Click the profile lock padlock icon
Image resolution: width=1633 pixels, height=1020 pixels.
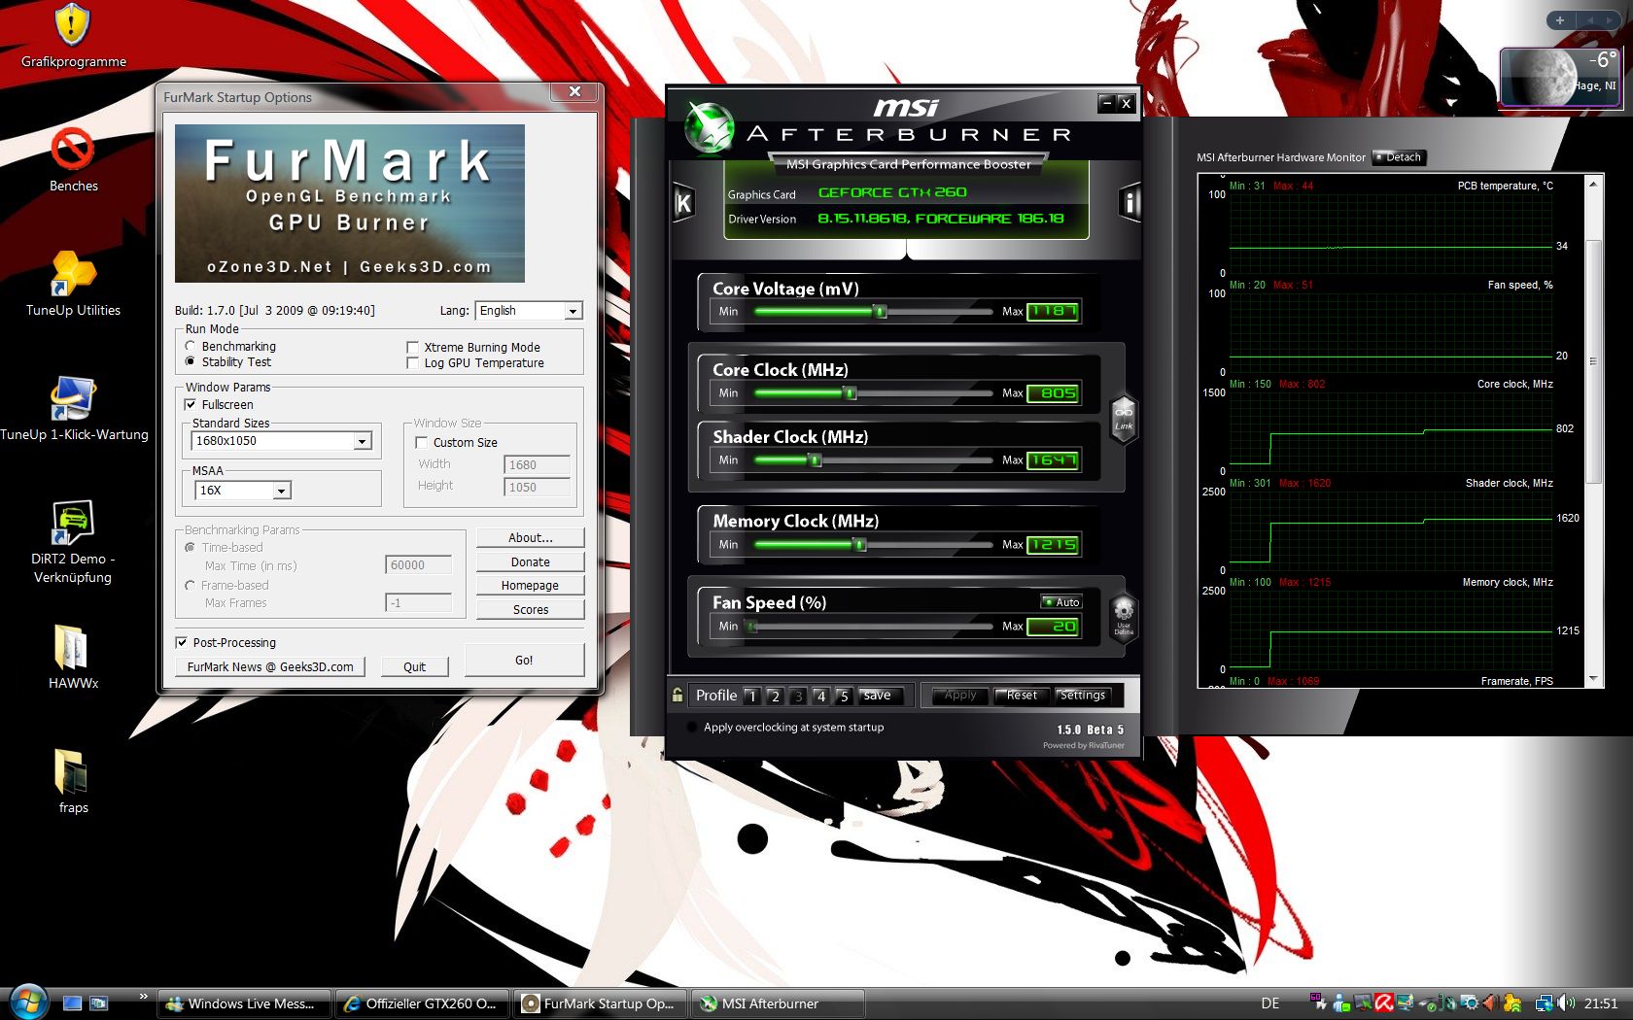(678, 695)
